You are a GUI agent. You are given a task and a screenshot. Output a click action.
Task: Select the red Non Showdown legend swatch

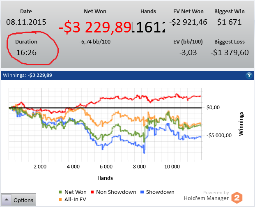pyautogui.click(x=92, y=192)
